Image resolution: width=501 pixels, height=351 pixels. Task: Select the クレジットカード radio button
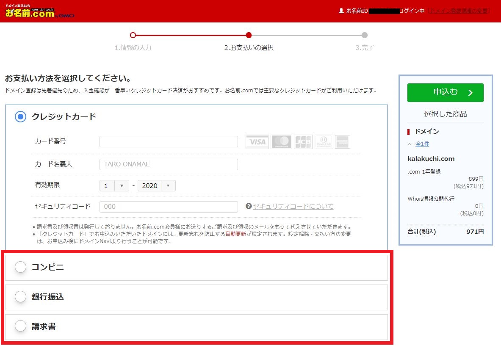[x=20, y=116]
